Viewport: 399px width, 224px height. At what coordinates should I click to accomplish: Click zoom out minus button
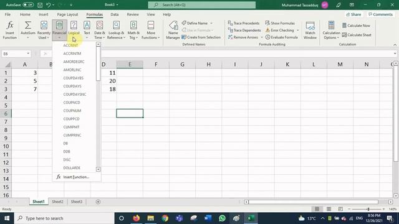click(x=349, y=209)
